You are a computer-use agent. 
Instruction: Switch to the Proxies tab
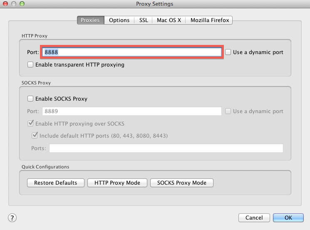[91, 20]
